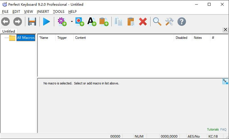Open the VIEW menu
The width and height of the screenshot is (229, 139).
(29, 11)
